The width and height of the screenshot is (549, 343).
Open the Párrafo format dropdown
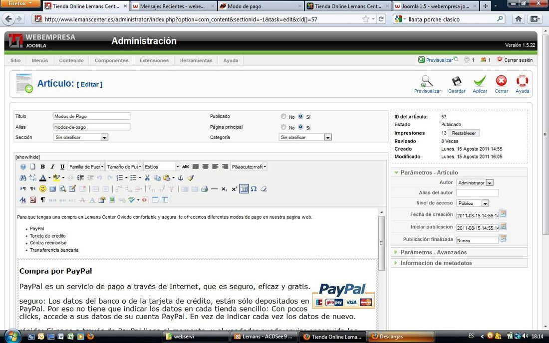[x=249, y=167]
